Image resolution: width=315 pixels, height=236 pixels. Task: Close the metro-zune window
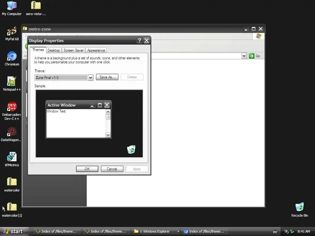pos(261,29)
